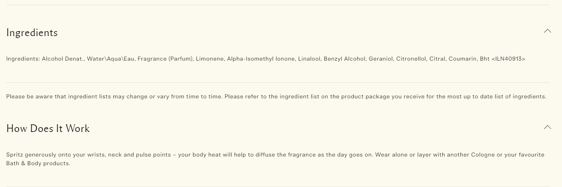The height and width of the screenshot is (187, 562).
Task: Click the Water\Aqua\Eau ingredient text
Action: [x=111, y=59]
